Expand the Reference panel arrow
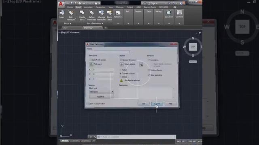The image size is (259, 145). tap(118, 24)
